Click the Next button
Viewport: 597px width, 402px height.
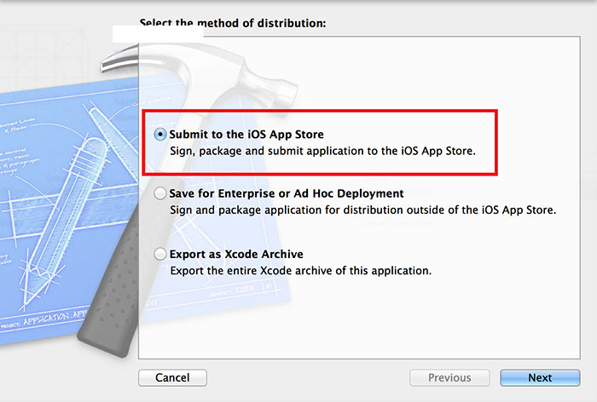point(540,377)
